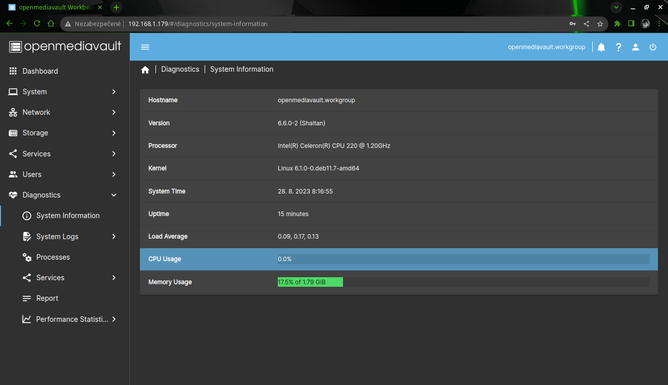Screen dimensions: 668x385
Task: Click the Load Average values
Action: click(298, 237)
